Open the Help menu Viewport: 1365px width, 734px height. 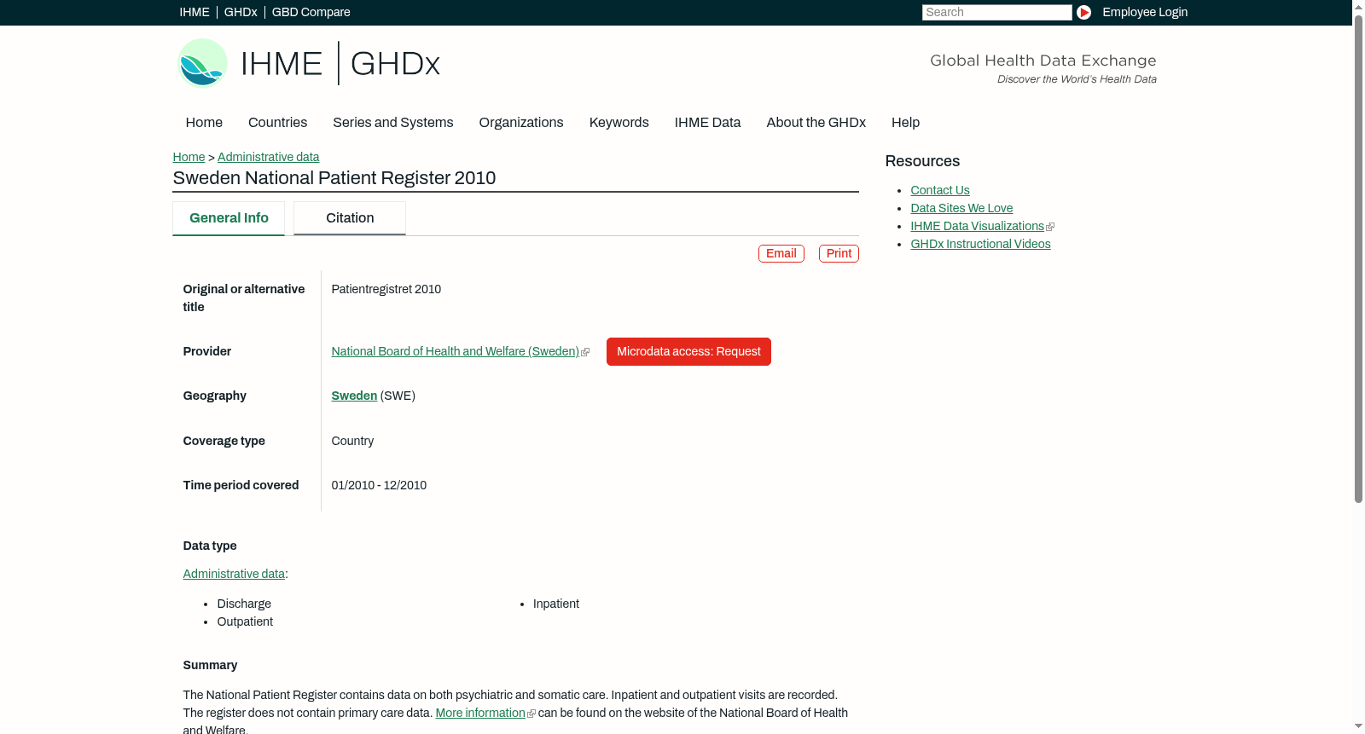tap(906, 123)
